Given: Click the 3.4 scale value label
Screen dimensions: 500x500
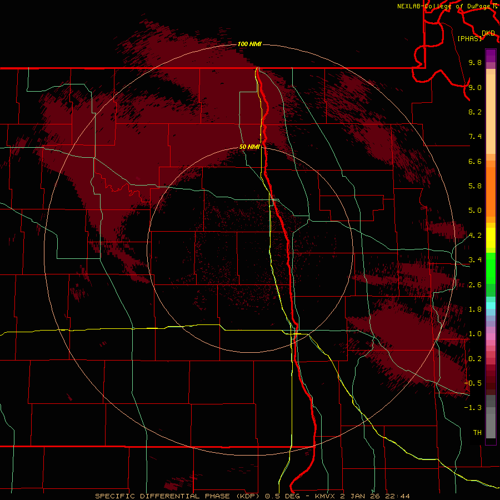Looking at the screenshot, I should pos(475,260).
